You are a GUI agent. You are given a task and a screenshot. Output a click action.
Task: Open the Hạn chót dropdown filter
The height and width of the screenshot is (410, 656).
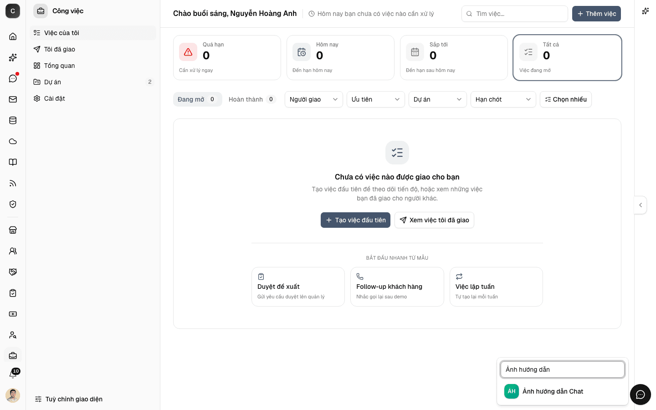click(x=503, y=99)
